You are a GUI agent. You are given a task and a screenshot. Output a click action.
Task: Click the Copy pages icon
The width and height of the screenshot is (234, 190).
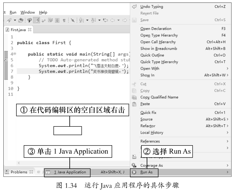[134, 91]
